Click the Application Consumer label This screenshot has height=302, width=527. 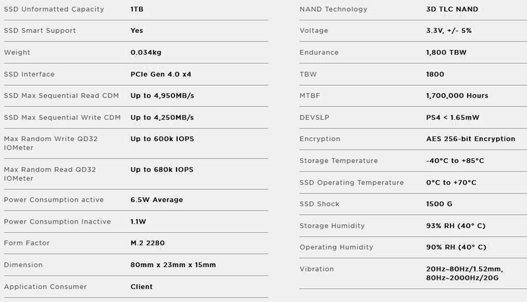pos(45,287)
